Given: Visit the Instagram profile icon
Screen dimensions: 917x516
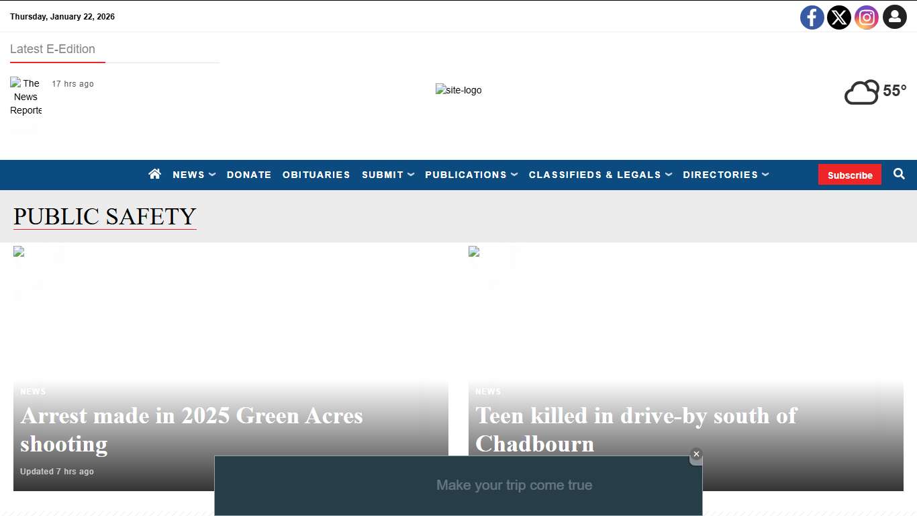Looking at the screenshot, I should 867,17.
